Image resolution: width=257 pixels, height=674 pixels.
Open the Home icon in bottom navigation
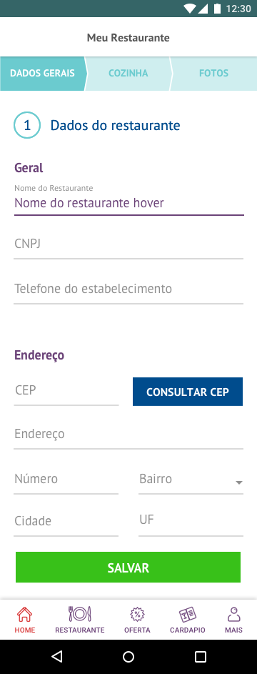(x=24, y=614)
